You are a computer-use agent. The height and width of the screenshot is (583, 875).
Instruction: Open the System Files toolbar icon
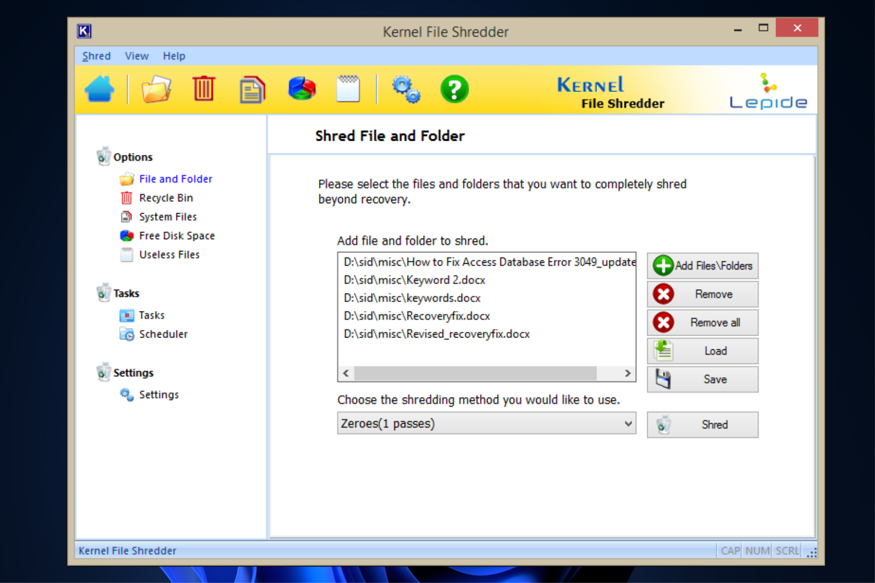[x=252, y=89]
